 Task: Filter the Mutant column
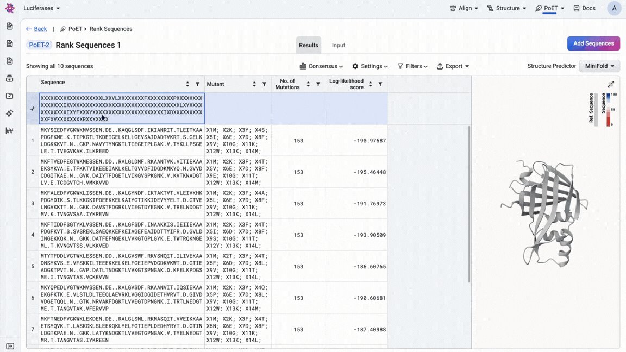click(x=264, y=84)
